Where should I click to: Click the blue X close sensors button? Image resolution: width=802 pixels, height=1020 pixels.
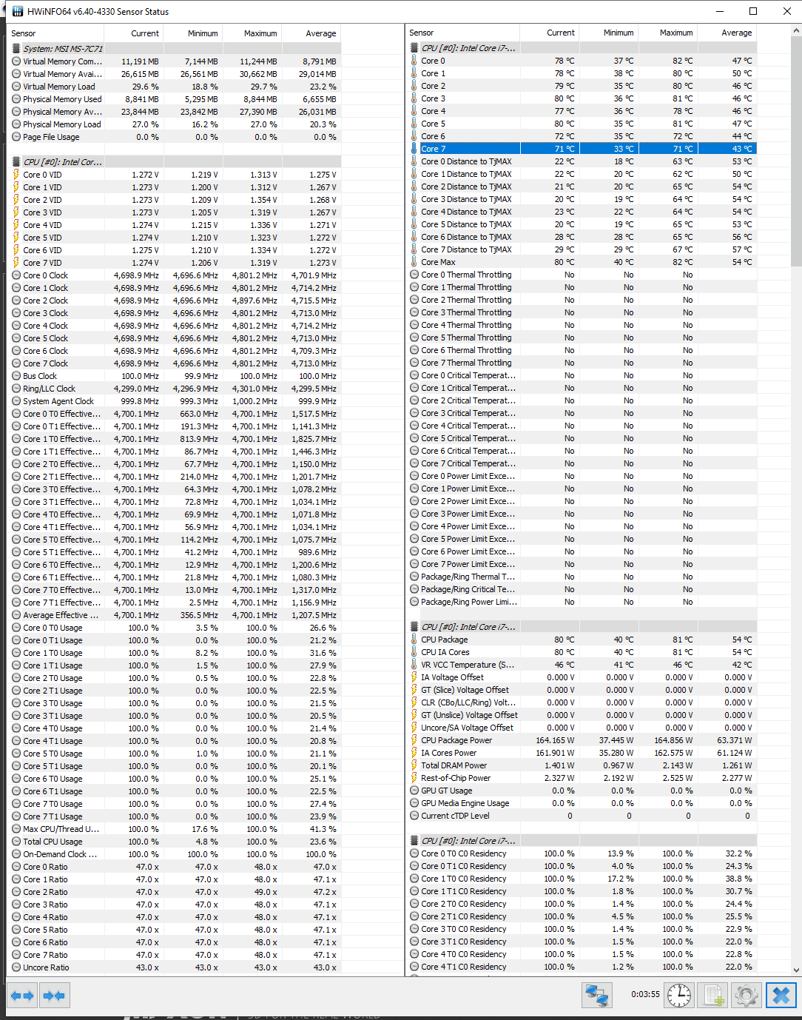coord(781,995)
